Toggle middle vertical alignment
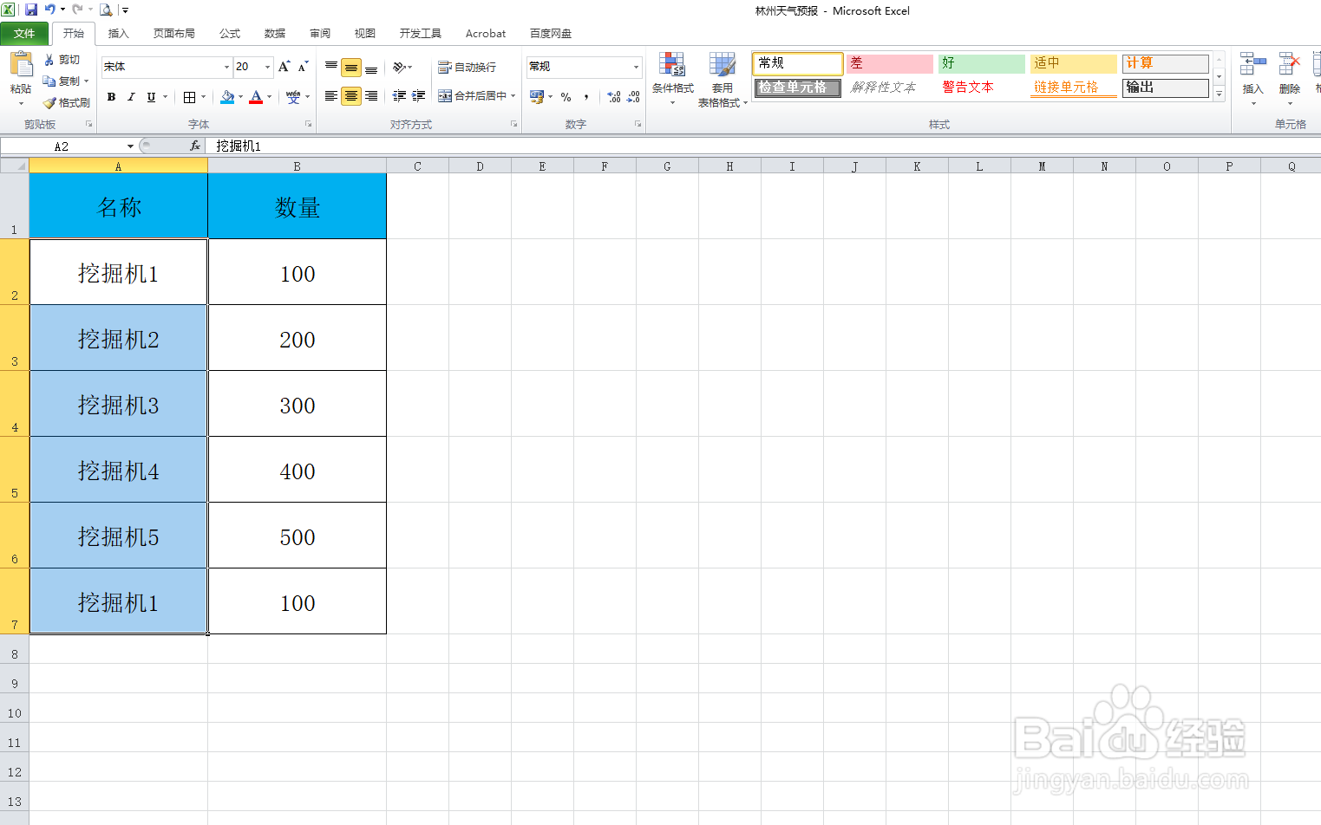 click(x=351, y=67)
